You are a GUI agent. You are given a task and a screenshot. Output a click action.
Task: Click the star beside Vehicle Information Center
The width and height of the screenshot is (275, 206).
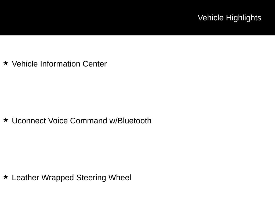[x=6, y=63]
